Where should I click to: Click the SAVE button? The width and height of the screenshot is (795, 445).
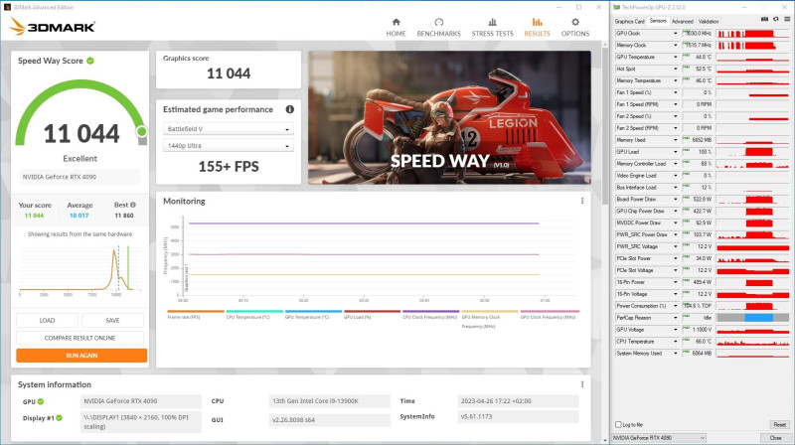click(112, 320)
